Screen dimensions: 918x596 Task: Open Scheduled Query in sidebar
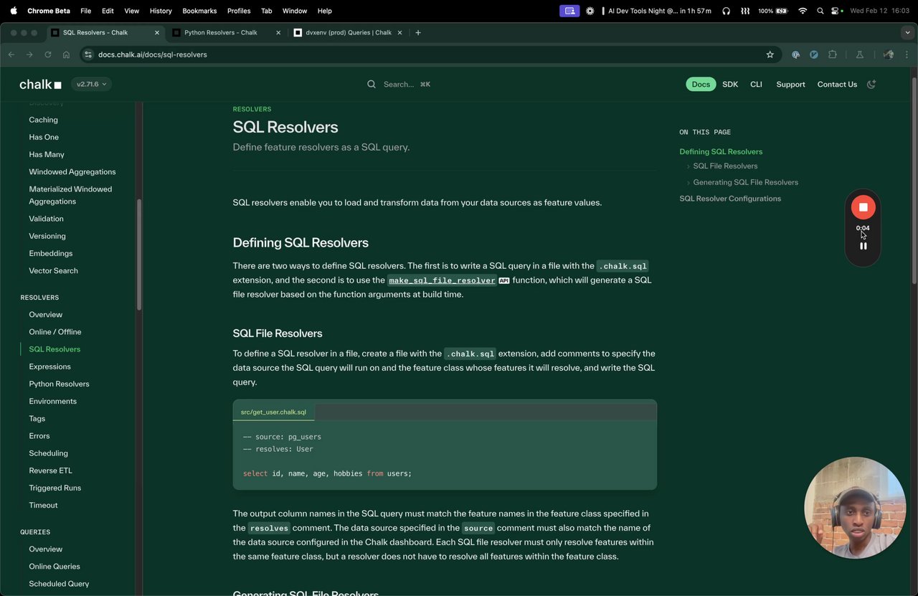59,584
